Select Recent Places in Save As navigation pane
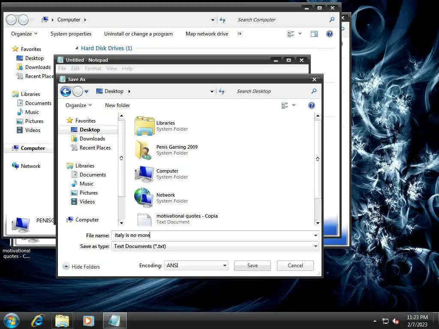 pos(95,148)
